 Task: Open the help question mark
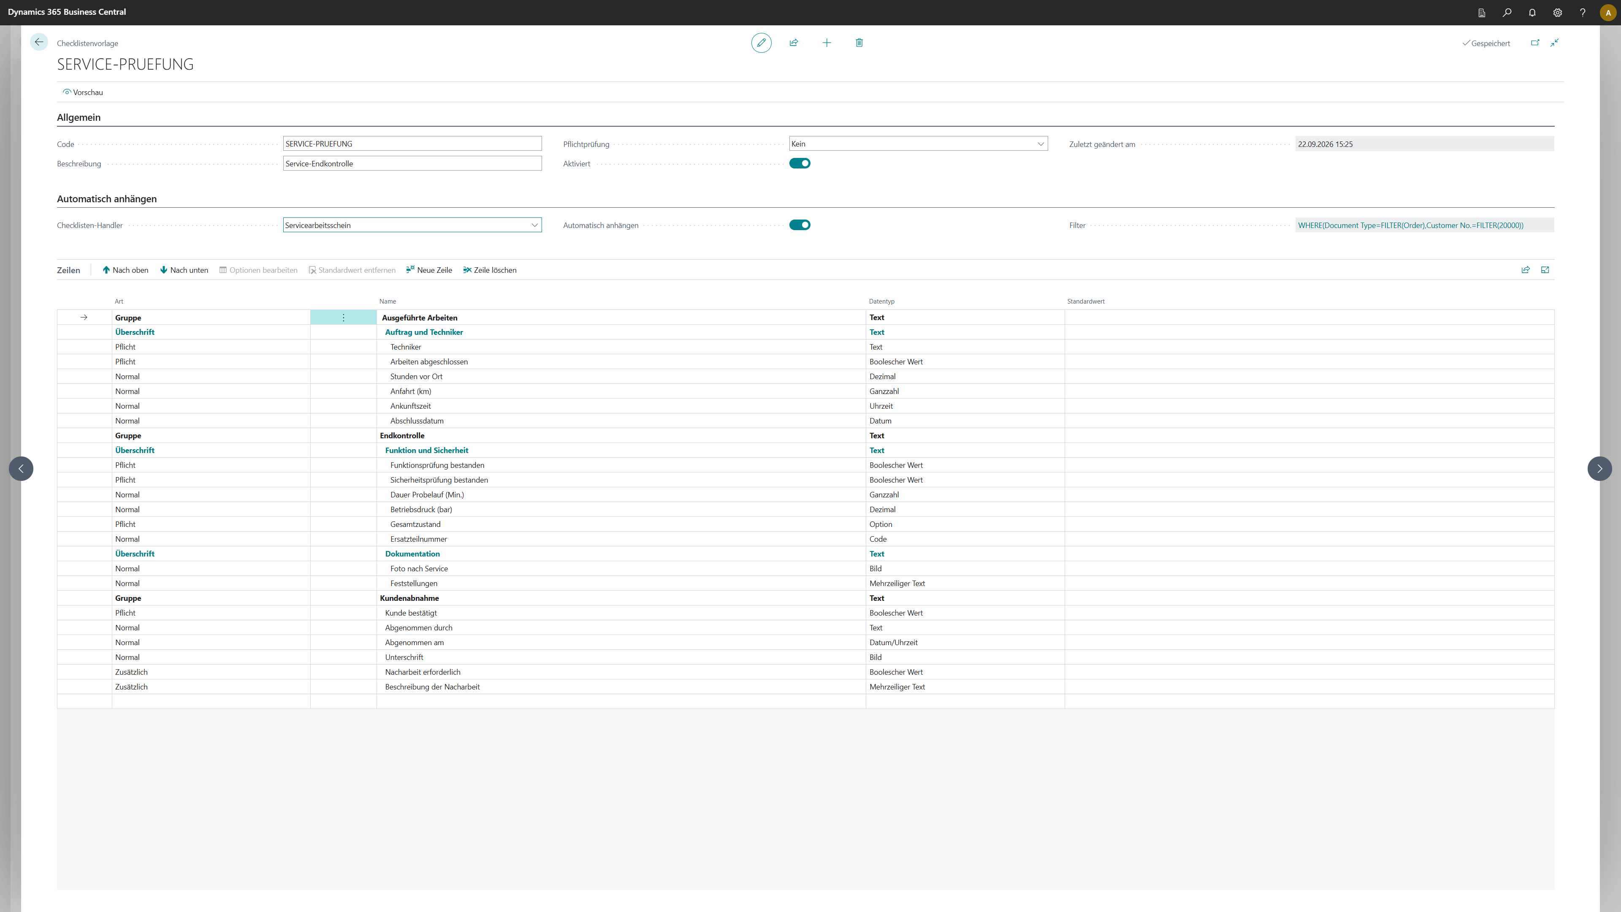[x=1583, y=13]
